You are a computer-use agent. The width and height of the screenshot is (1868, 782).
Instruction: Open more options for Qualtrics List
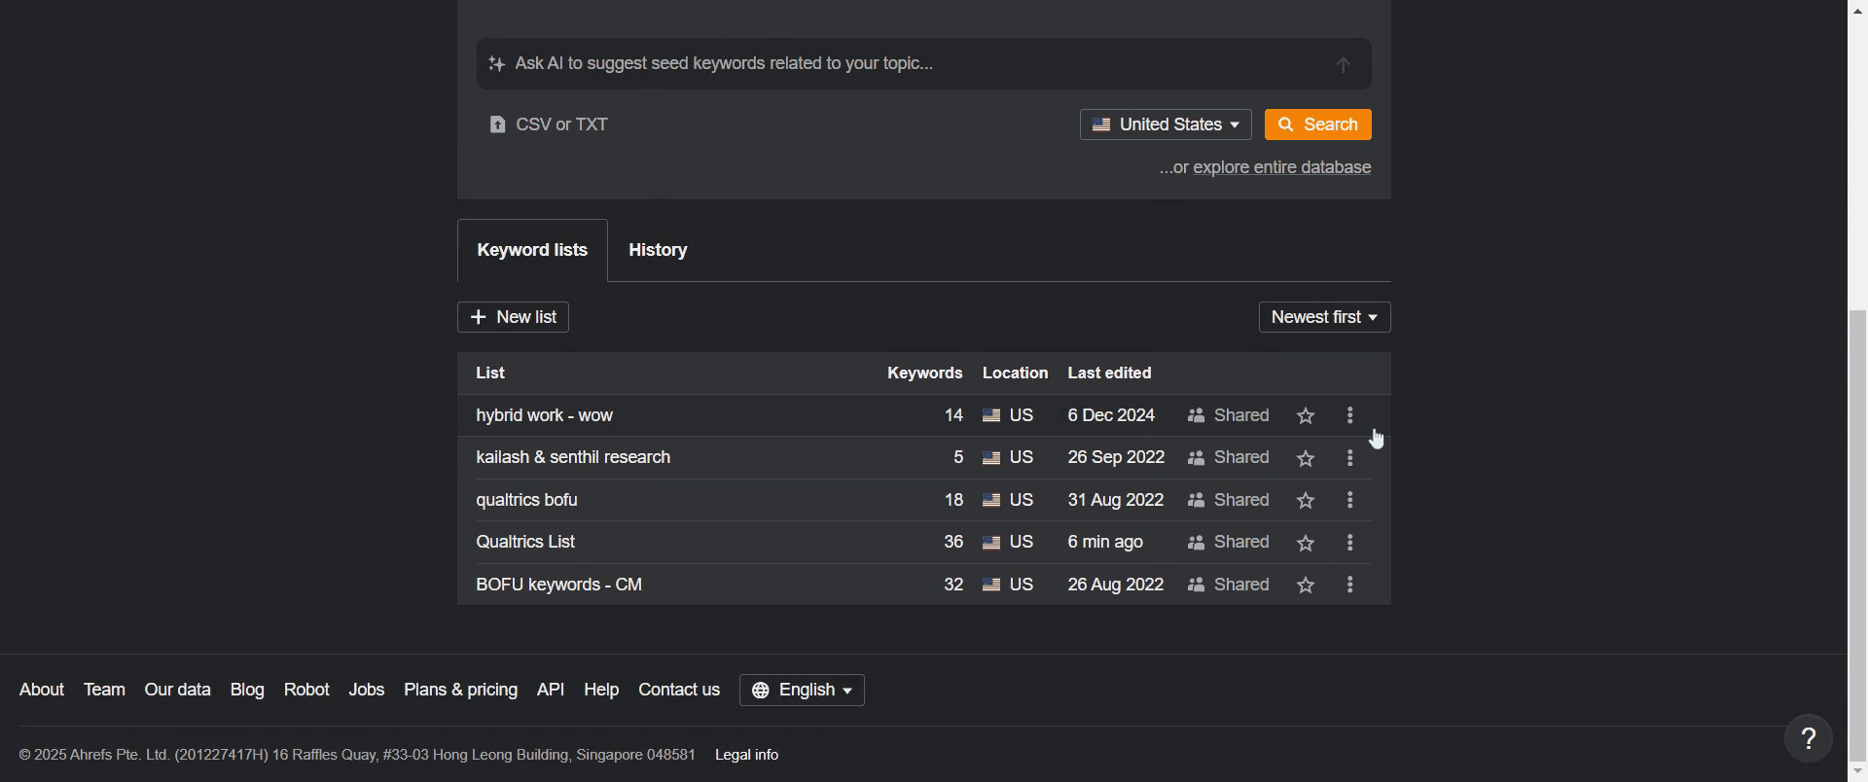point(1349,543)
